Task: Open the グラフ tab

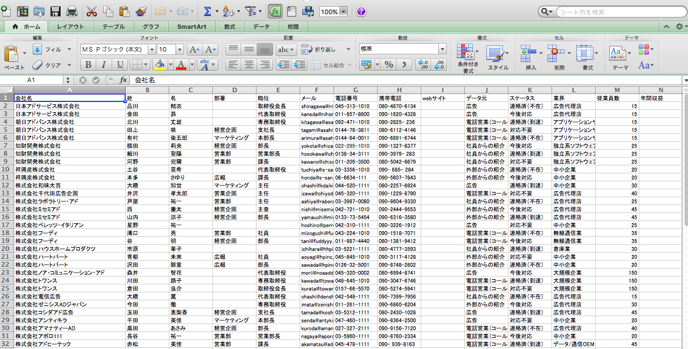Action: 151,27
